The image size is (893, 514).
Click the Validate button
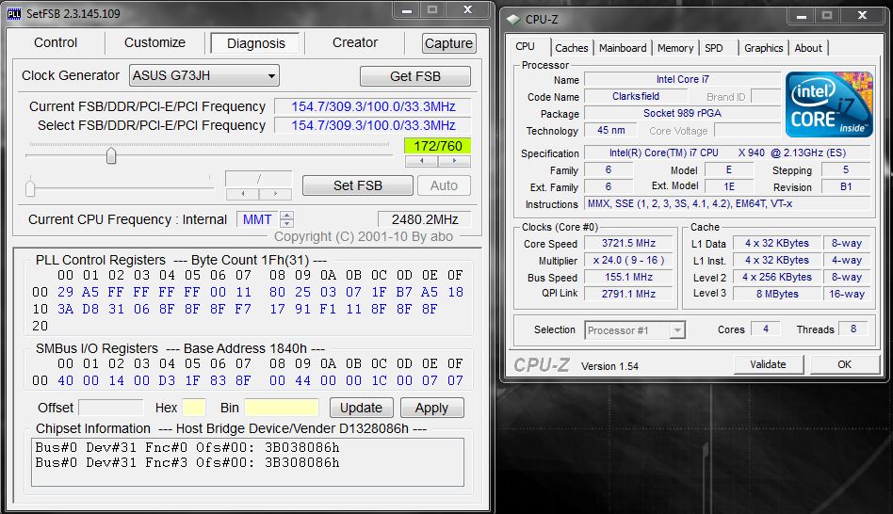pos(768,364)
